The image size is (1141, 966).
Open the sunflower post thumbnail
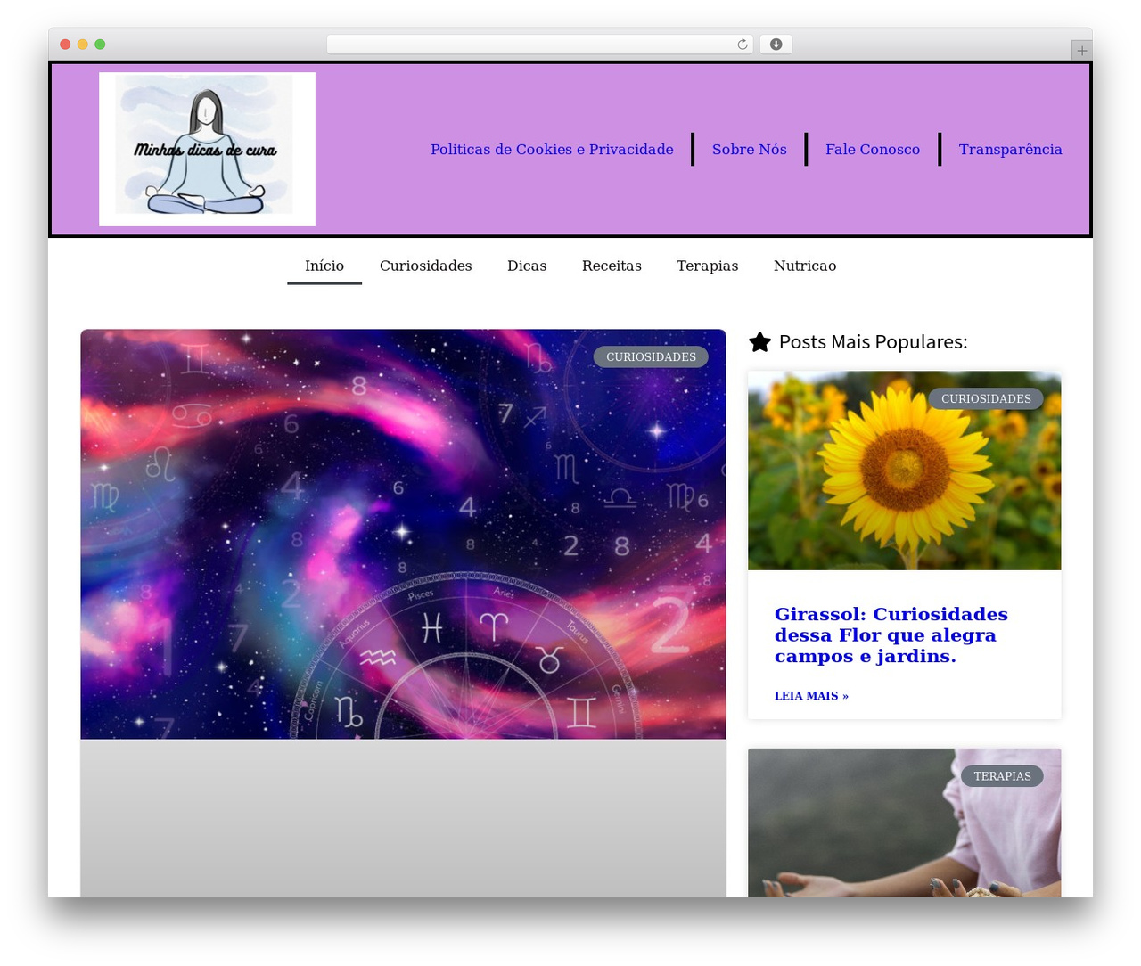[904, 471]
